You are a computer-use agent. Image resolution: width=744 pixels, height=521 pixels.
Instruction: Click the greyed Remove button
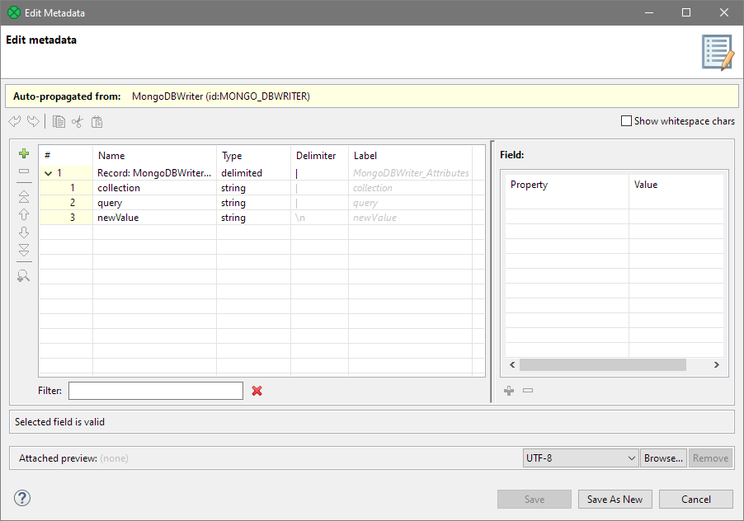pos(710,458)
